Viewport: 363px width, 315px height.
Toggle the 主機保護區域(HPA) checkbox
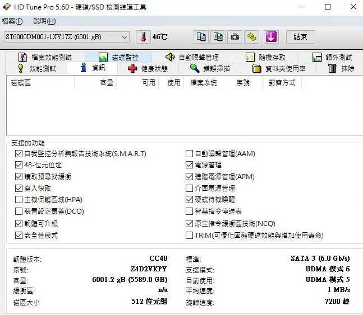pos(19,200)
